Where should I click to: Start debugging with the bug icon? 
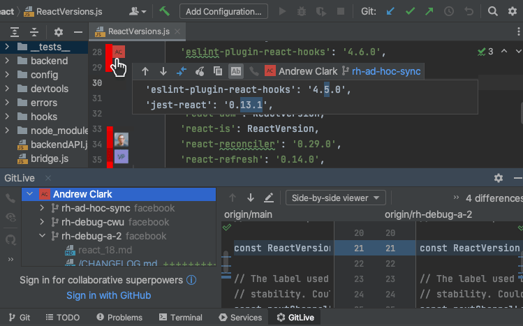[302, 11]
